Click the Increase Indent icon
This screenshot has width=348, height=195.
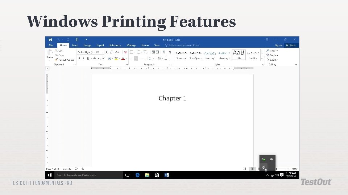(x=158, y=52)
